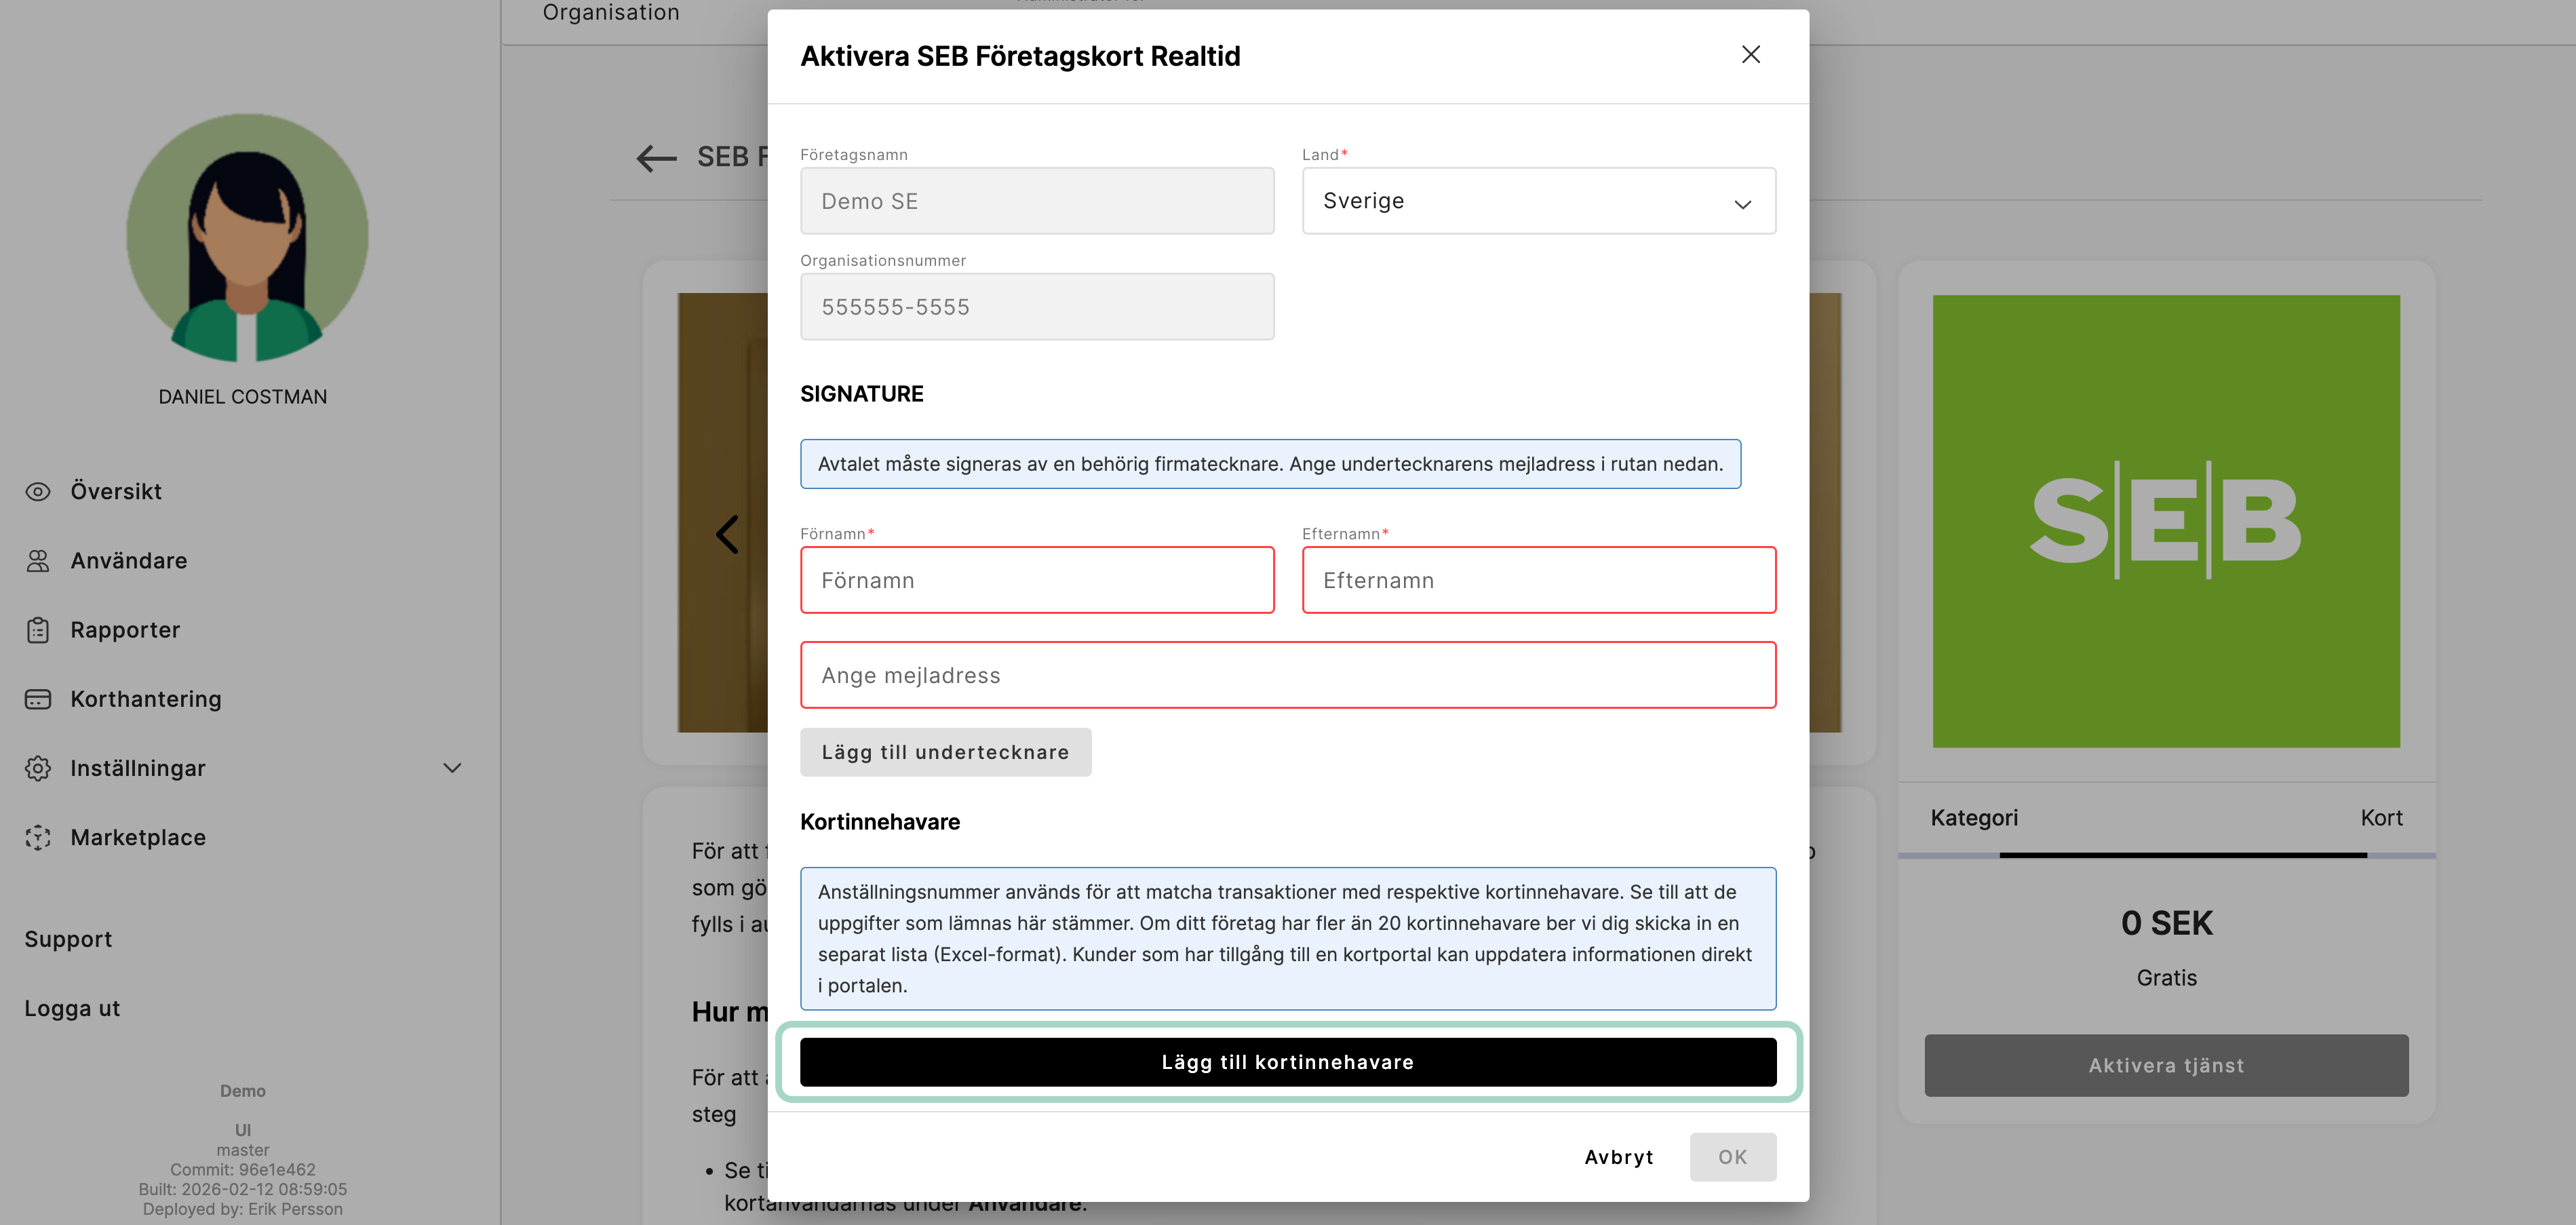Click the 'Gratis' text
The height and width of the screenshot is (1225, 2576).
[x=2166, y=978]
